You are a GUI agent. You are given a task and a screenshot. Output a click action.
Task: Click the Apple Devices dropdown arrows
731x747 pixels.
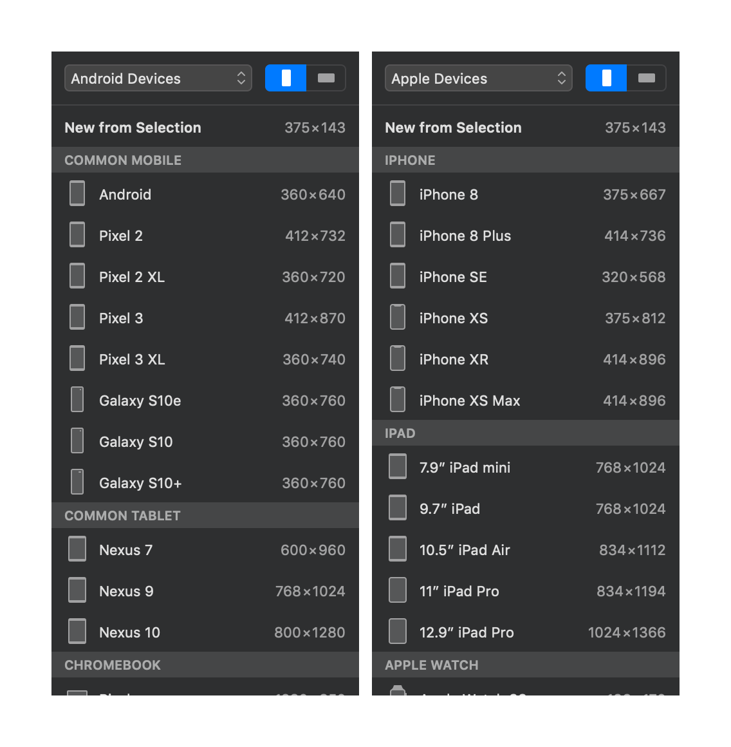[x=562, y=78]
